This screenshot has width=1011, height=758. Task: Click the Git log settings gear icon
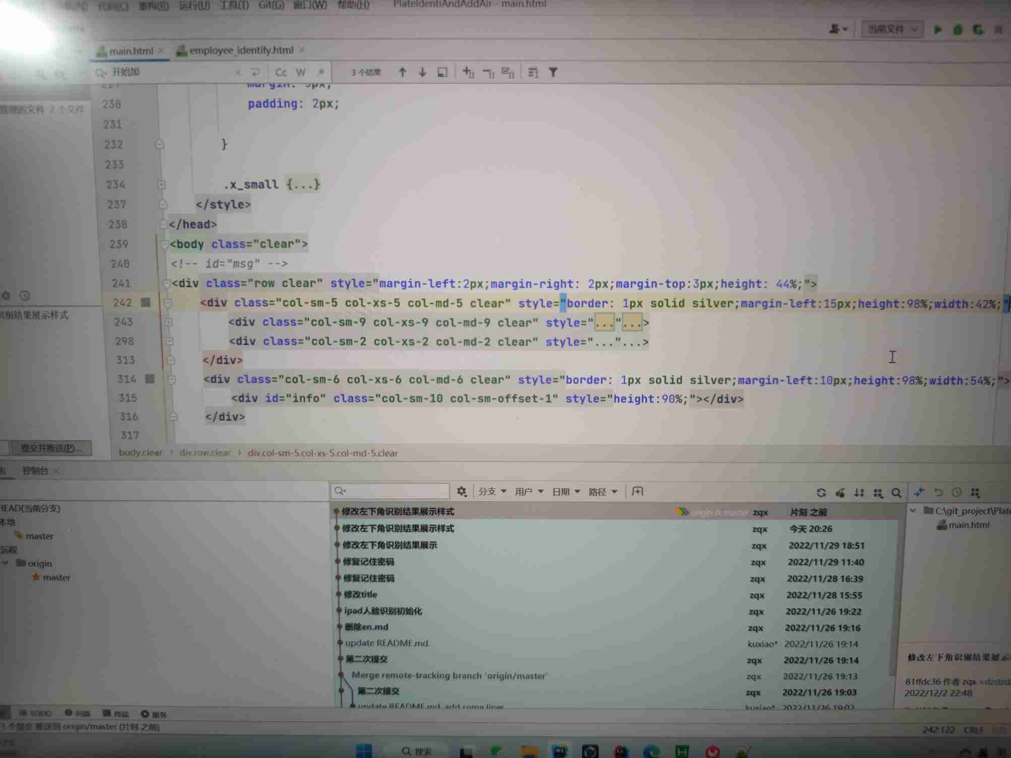click(x=461, y=491)
